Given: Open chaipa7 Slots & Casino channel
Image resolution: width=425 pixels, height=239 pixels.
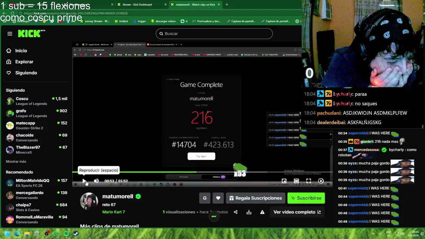Looking at the screenshot, I should (37, 207).
